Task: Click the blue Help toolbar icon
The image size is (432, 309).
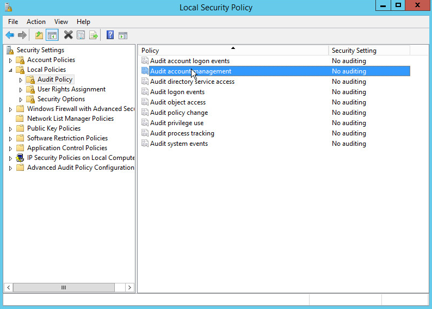Action: point(110,35)
